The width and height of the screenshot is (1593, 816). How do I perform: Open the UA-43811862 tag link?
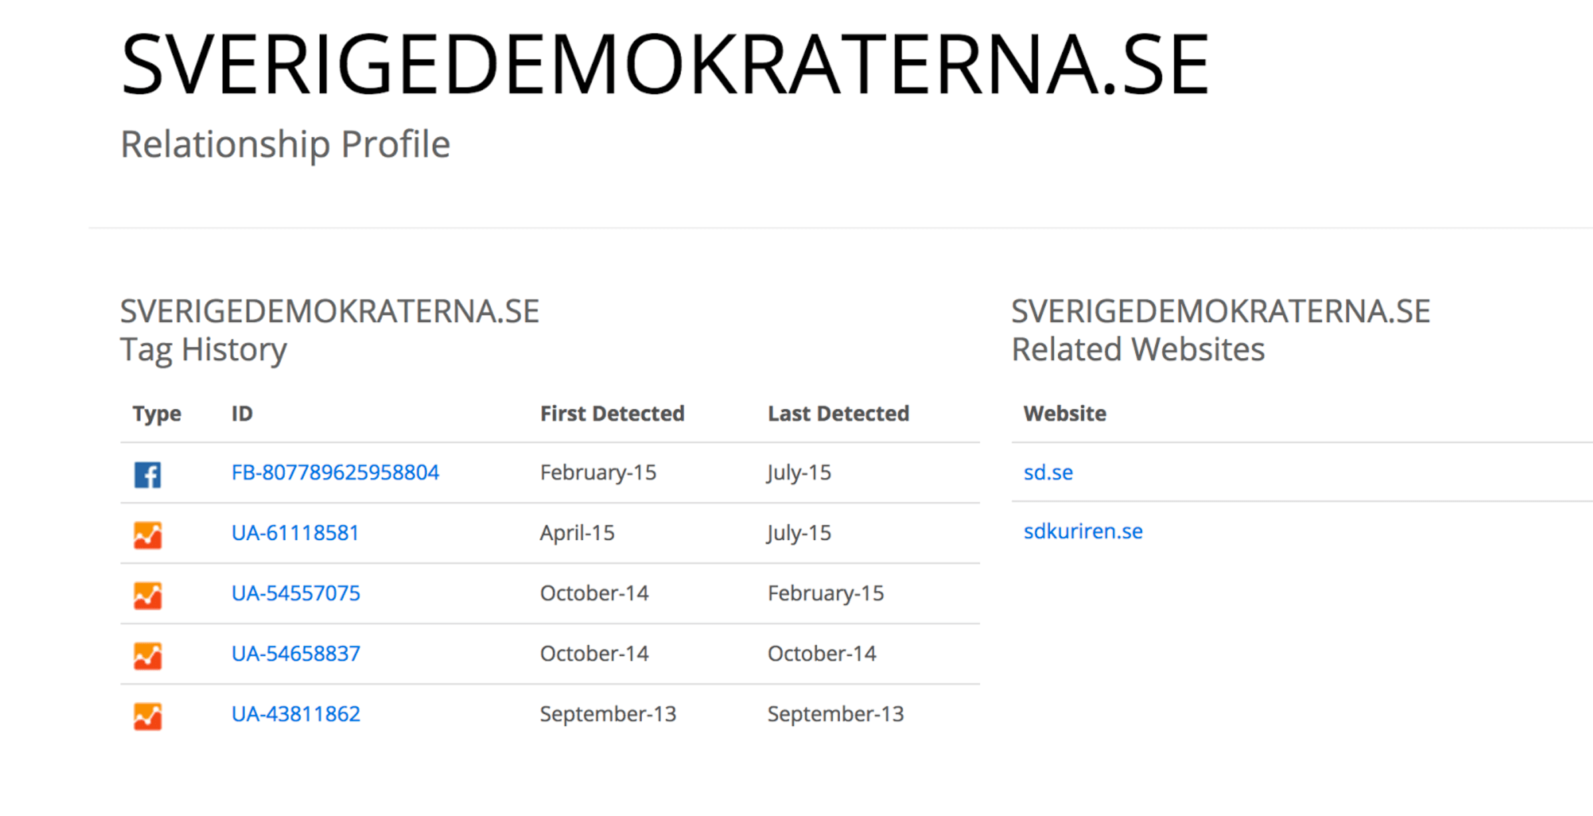coord(296,714)
